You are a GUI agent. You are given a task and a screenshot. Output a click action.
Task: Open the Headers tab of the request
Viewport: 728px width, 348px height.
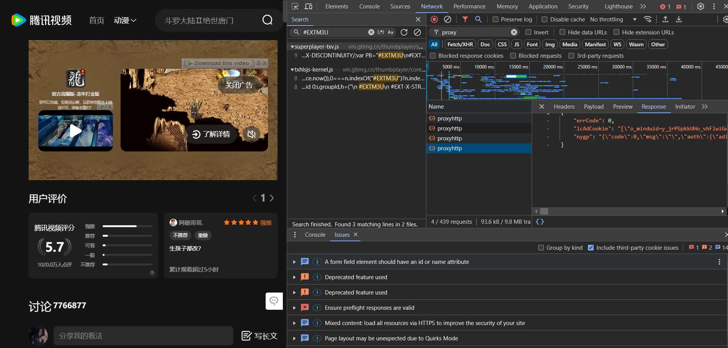[x=564, y=107]
